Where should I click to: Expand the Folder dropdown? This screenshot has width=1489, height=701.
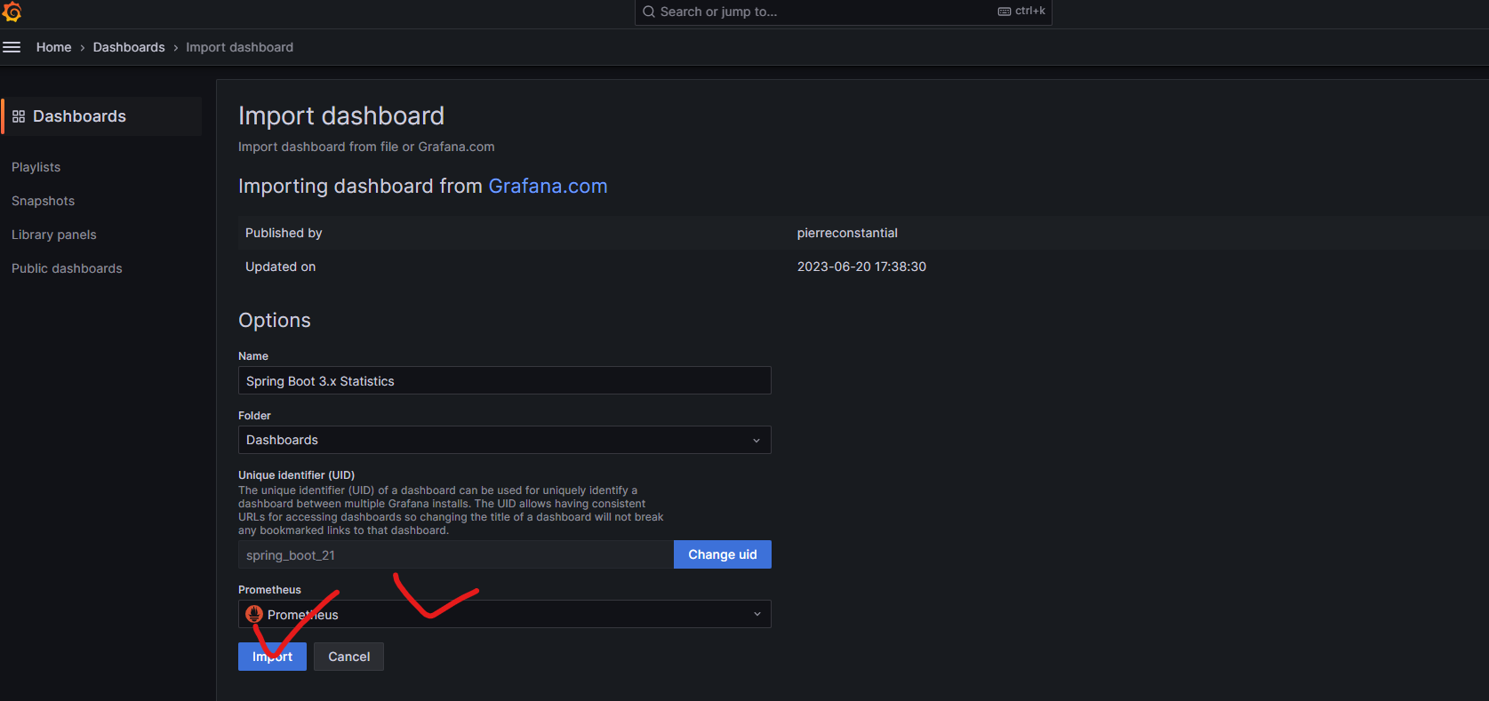(504, 440)
